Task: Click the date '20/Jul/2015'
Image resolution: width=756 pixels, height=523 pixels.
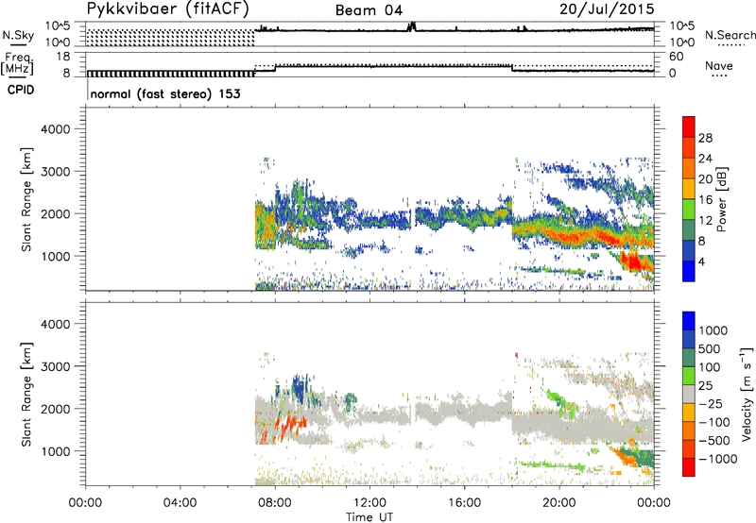Action: [607, 9]
